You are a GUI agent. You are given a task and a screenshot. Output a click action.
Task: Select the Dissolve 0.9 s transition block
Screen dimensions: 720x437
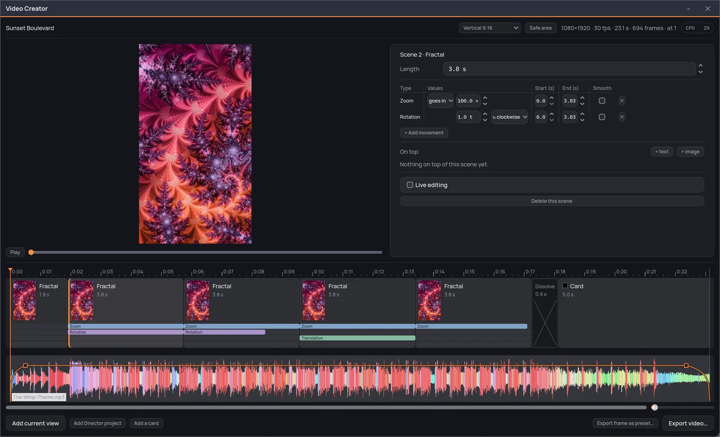[x=545, y=313]
